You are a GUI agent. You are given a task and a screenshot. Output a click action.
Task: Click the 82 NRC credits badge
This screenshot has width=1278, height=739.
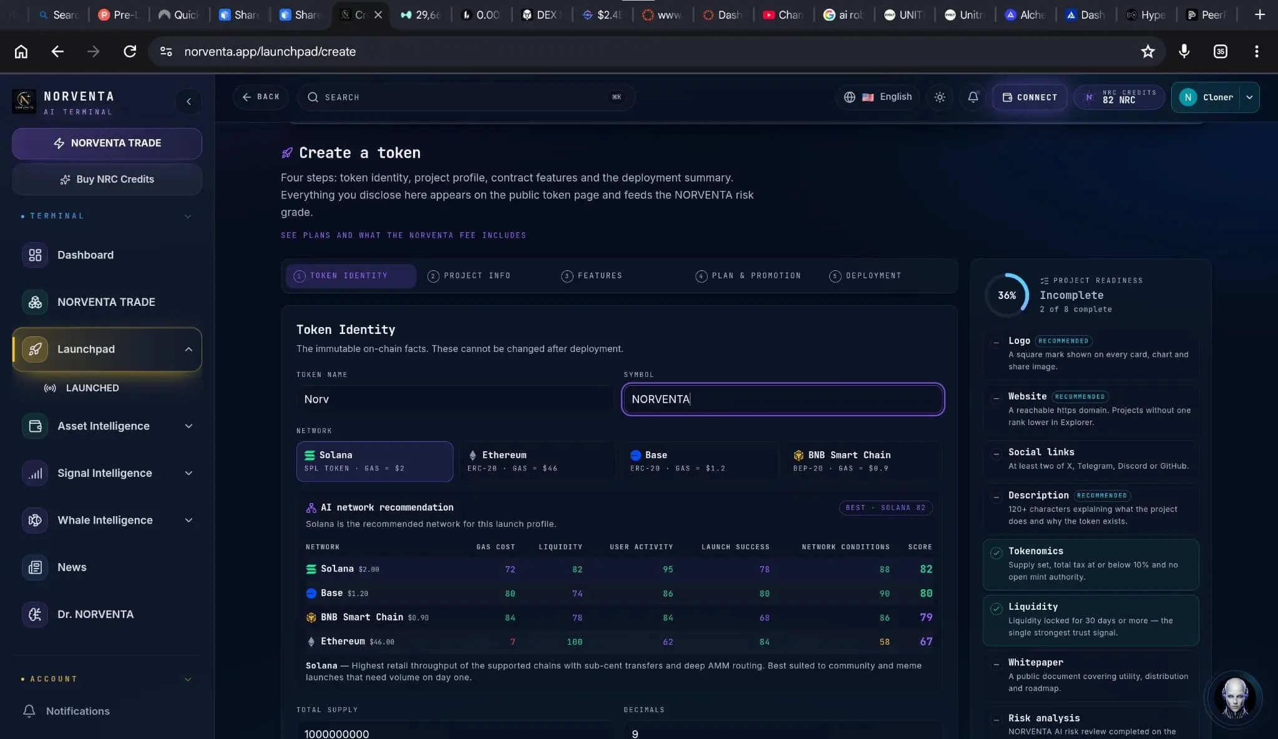1119,97
